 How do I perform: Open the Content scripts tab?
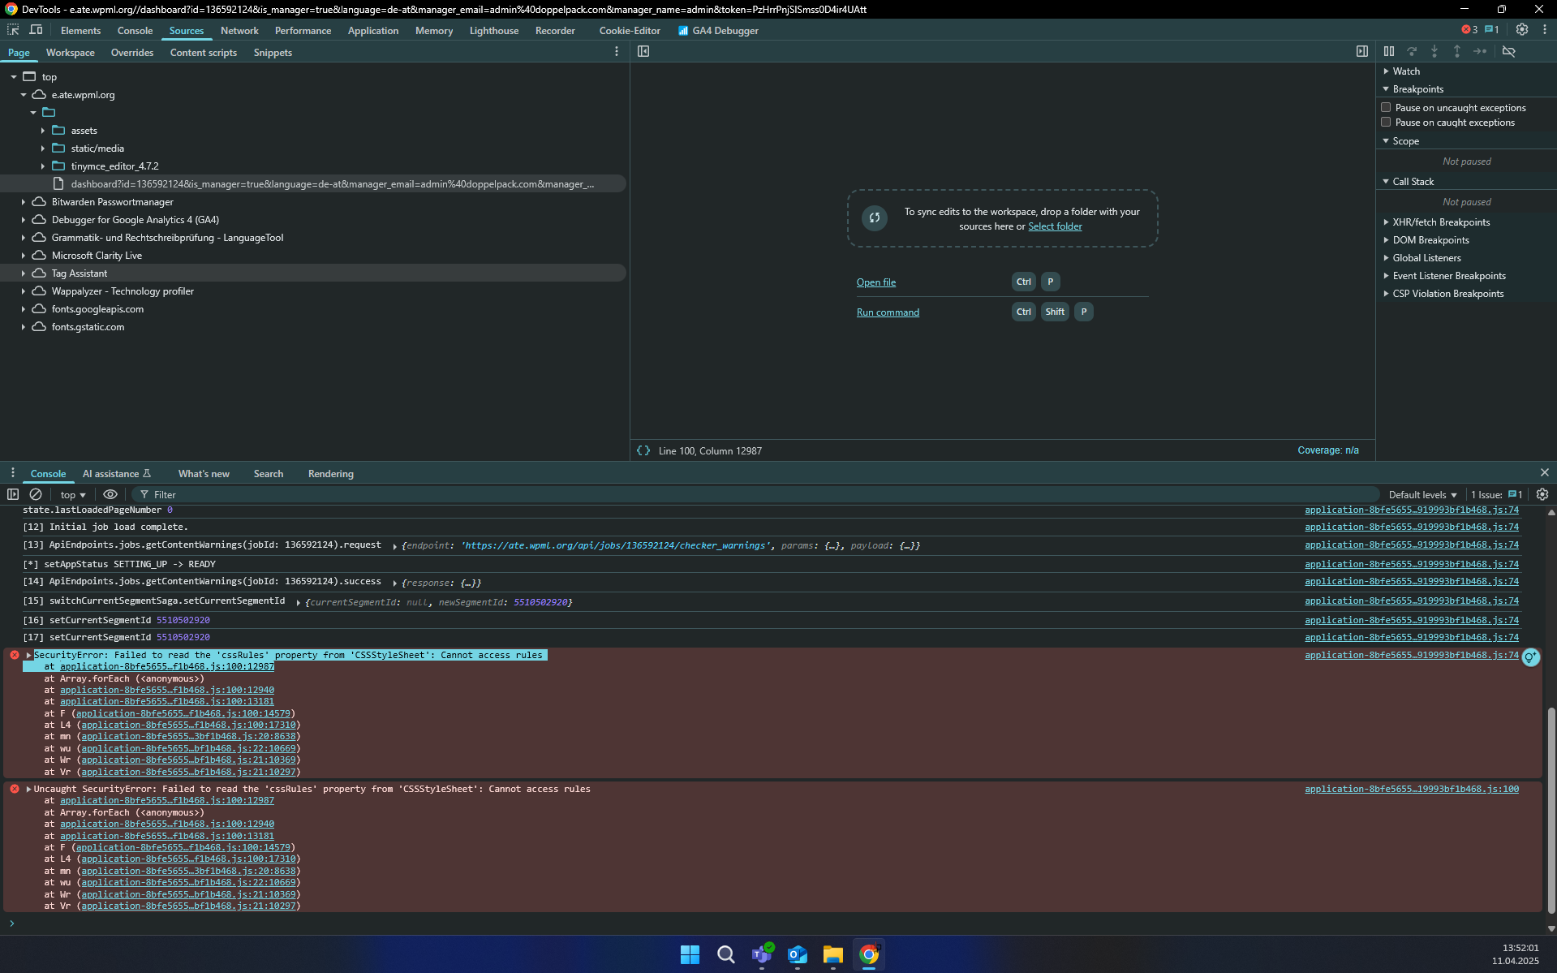[203, 53]
